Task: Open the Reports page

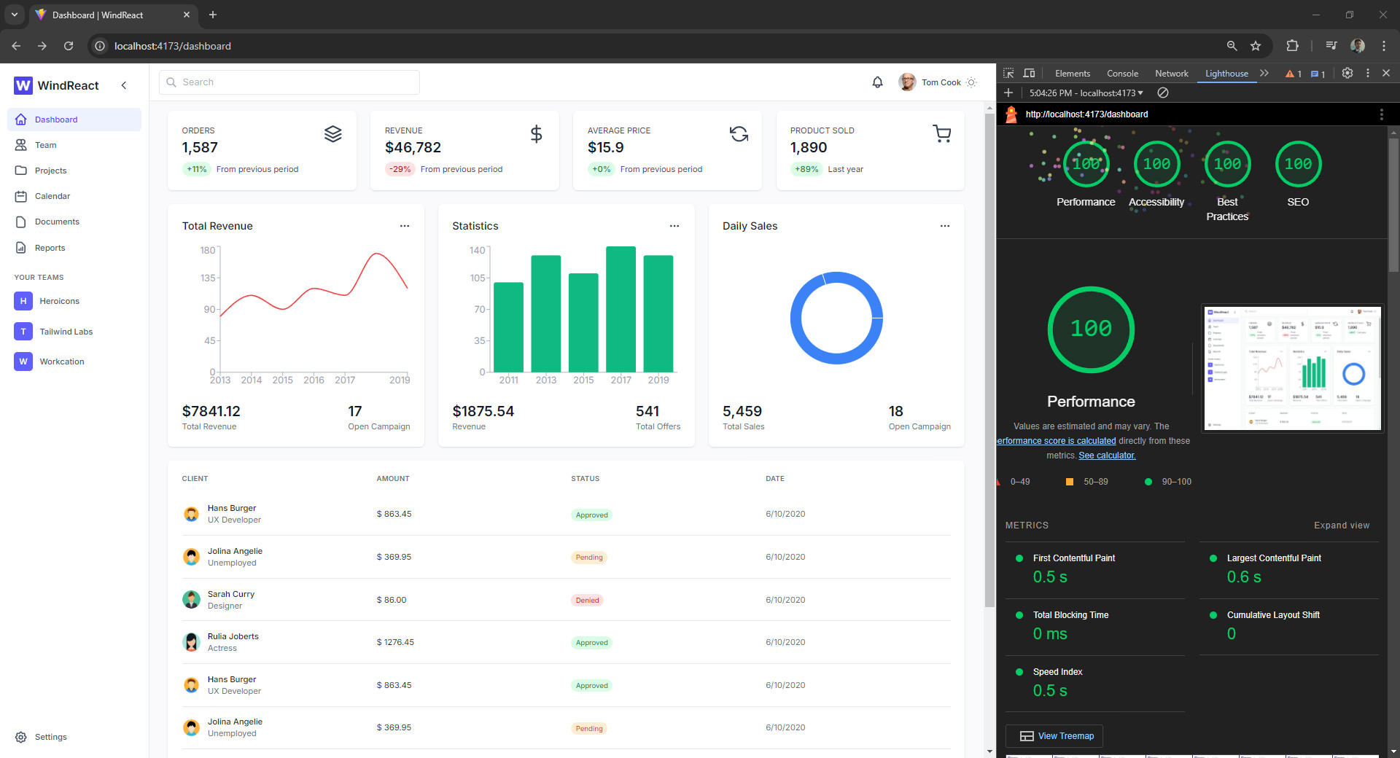Action: tap(74, 248)
